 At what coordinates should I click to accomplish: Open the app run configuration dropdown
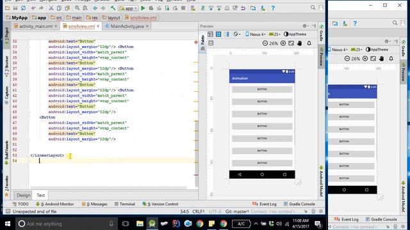click(x=128, y=8)
